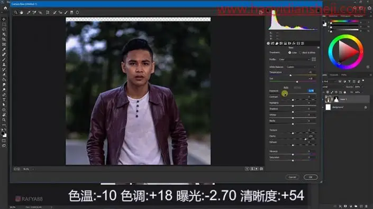This screenshot has height=209, width=373.
Task: Click the Layer 1 mask thumbnail
Action: [x=336, y=99]
